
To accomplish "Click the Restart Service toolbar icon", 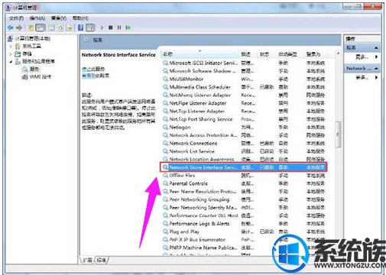I will click(128, 27).
